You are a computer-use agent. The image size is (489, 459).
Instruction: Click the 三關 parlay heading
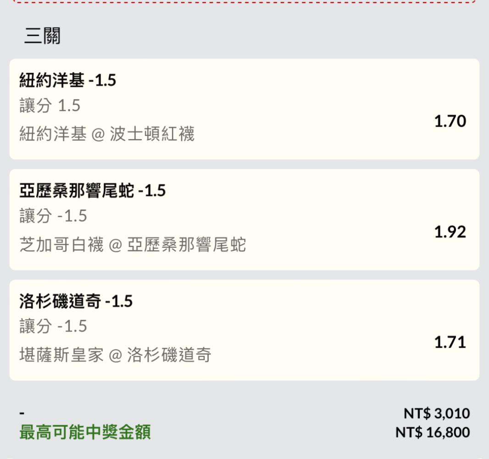pos(42,35)
